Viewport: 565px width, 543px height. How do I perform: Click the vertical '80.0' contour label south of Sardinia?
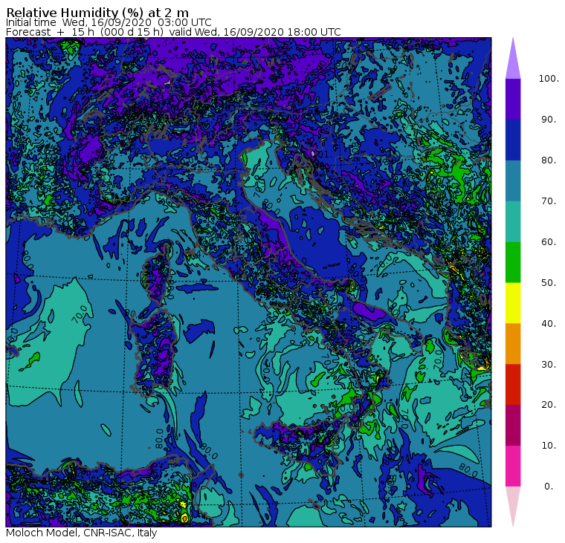[159, 438]
